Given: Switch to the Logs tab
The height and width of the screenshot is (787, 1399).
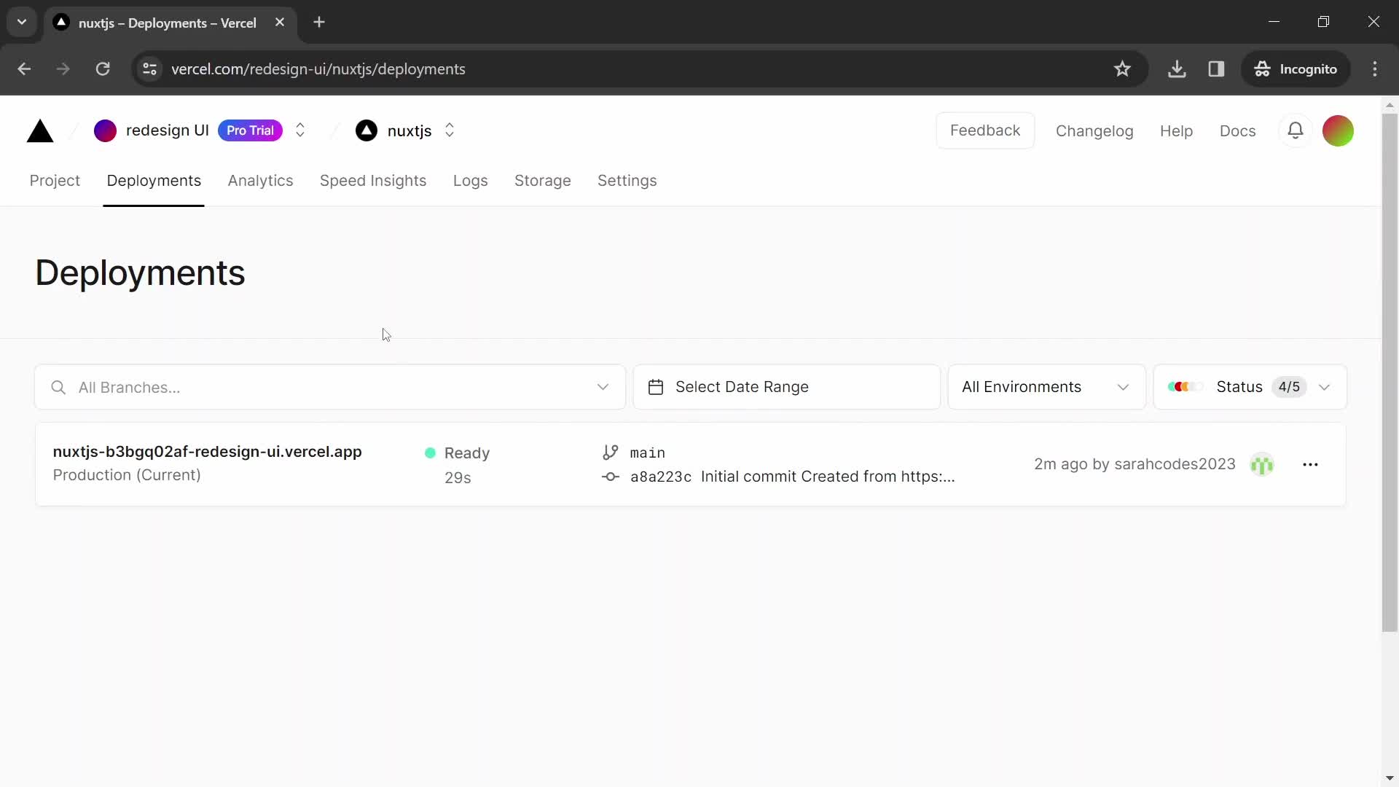Looking at the screenshot, I should 471,181.
